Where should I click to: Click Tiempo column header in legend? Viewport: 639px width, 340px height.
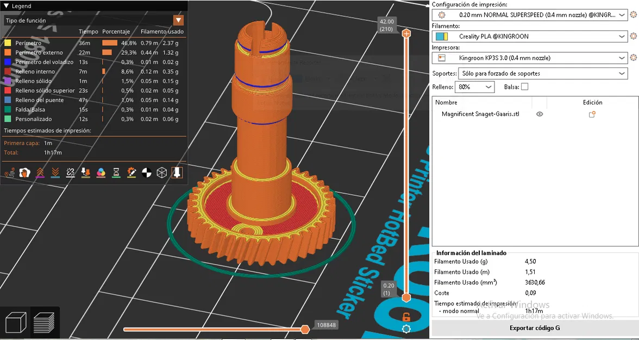tap(89, 32)
